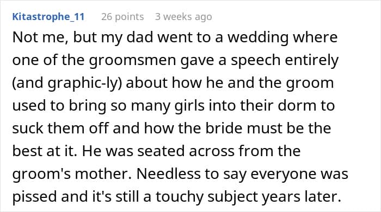Click the word 'groomsmen' in the comment
381x212 pixels.
132,60
